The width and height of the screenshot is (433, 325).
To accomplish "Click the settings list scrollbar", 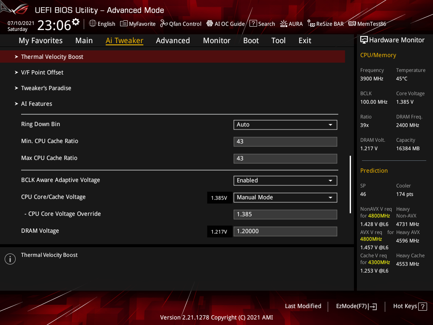I will click(350, 185).
